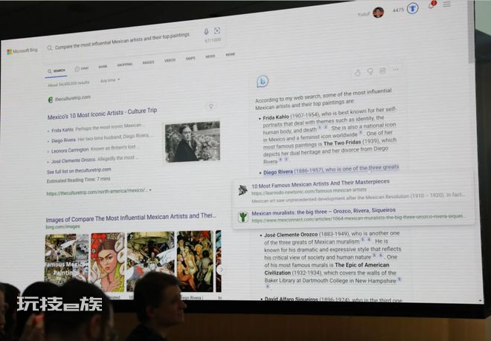Switch to the SHOPPING tab
491x341 pixels.
click(x=125, y=65)
